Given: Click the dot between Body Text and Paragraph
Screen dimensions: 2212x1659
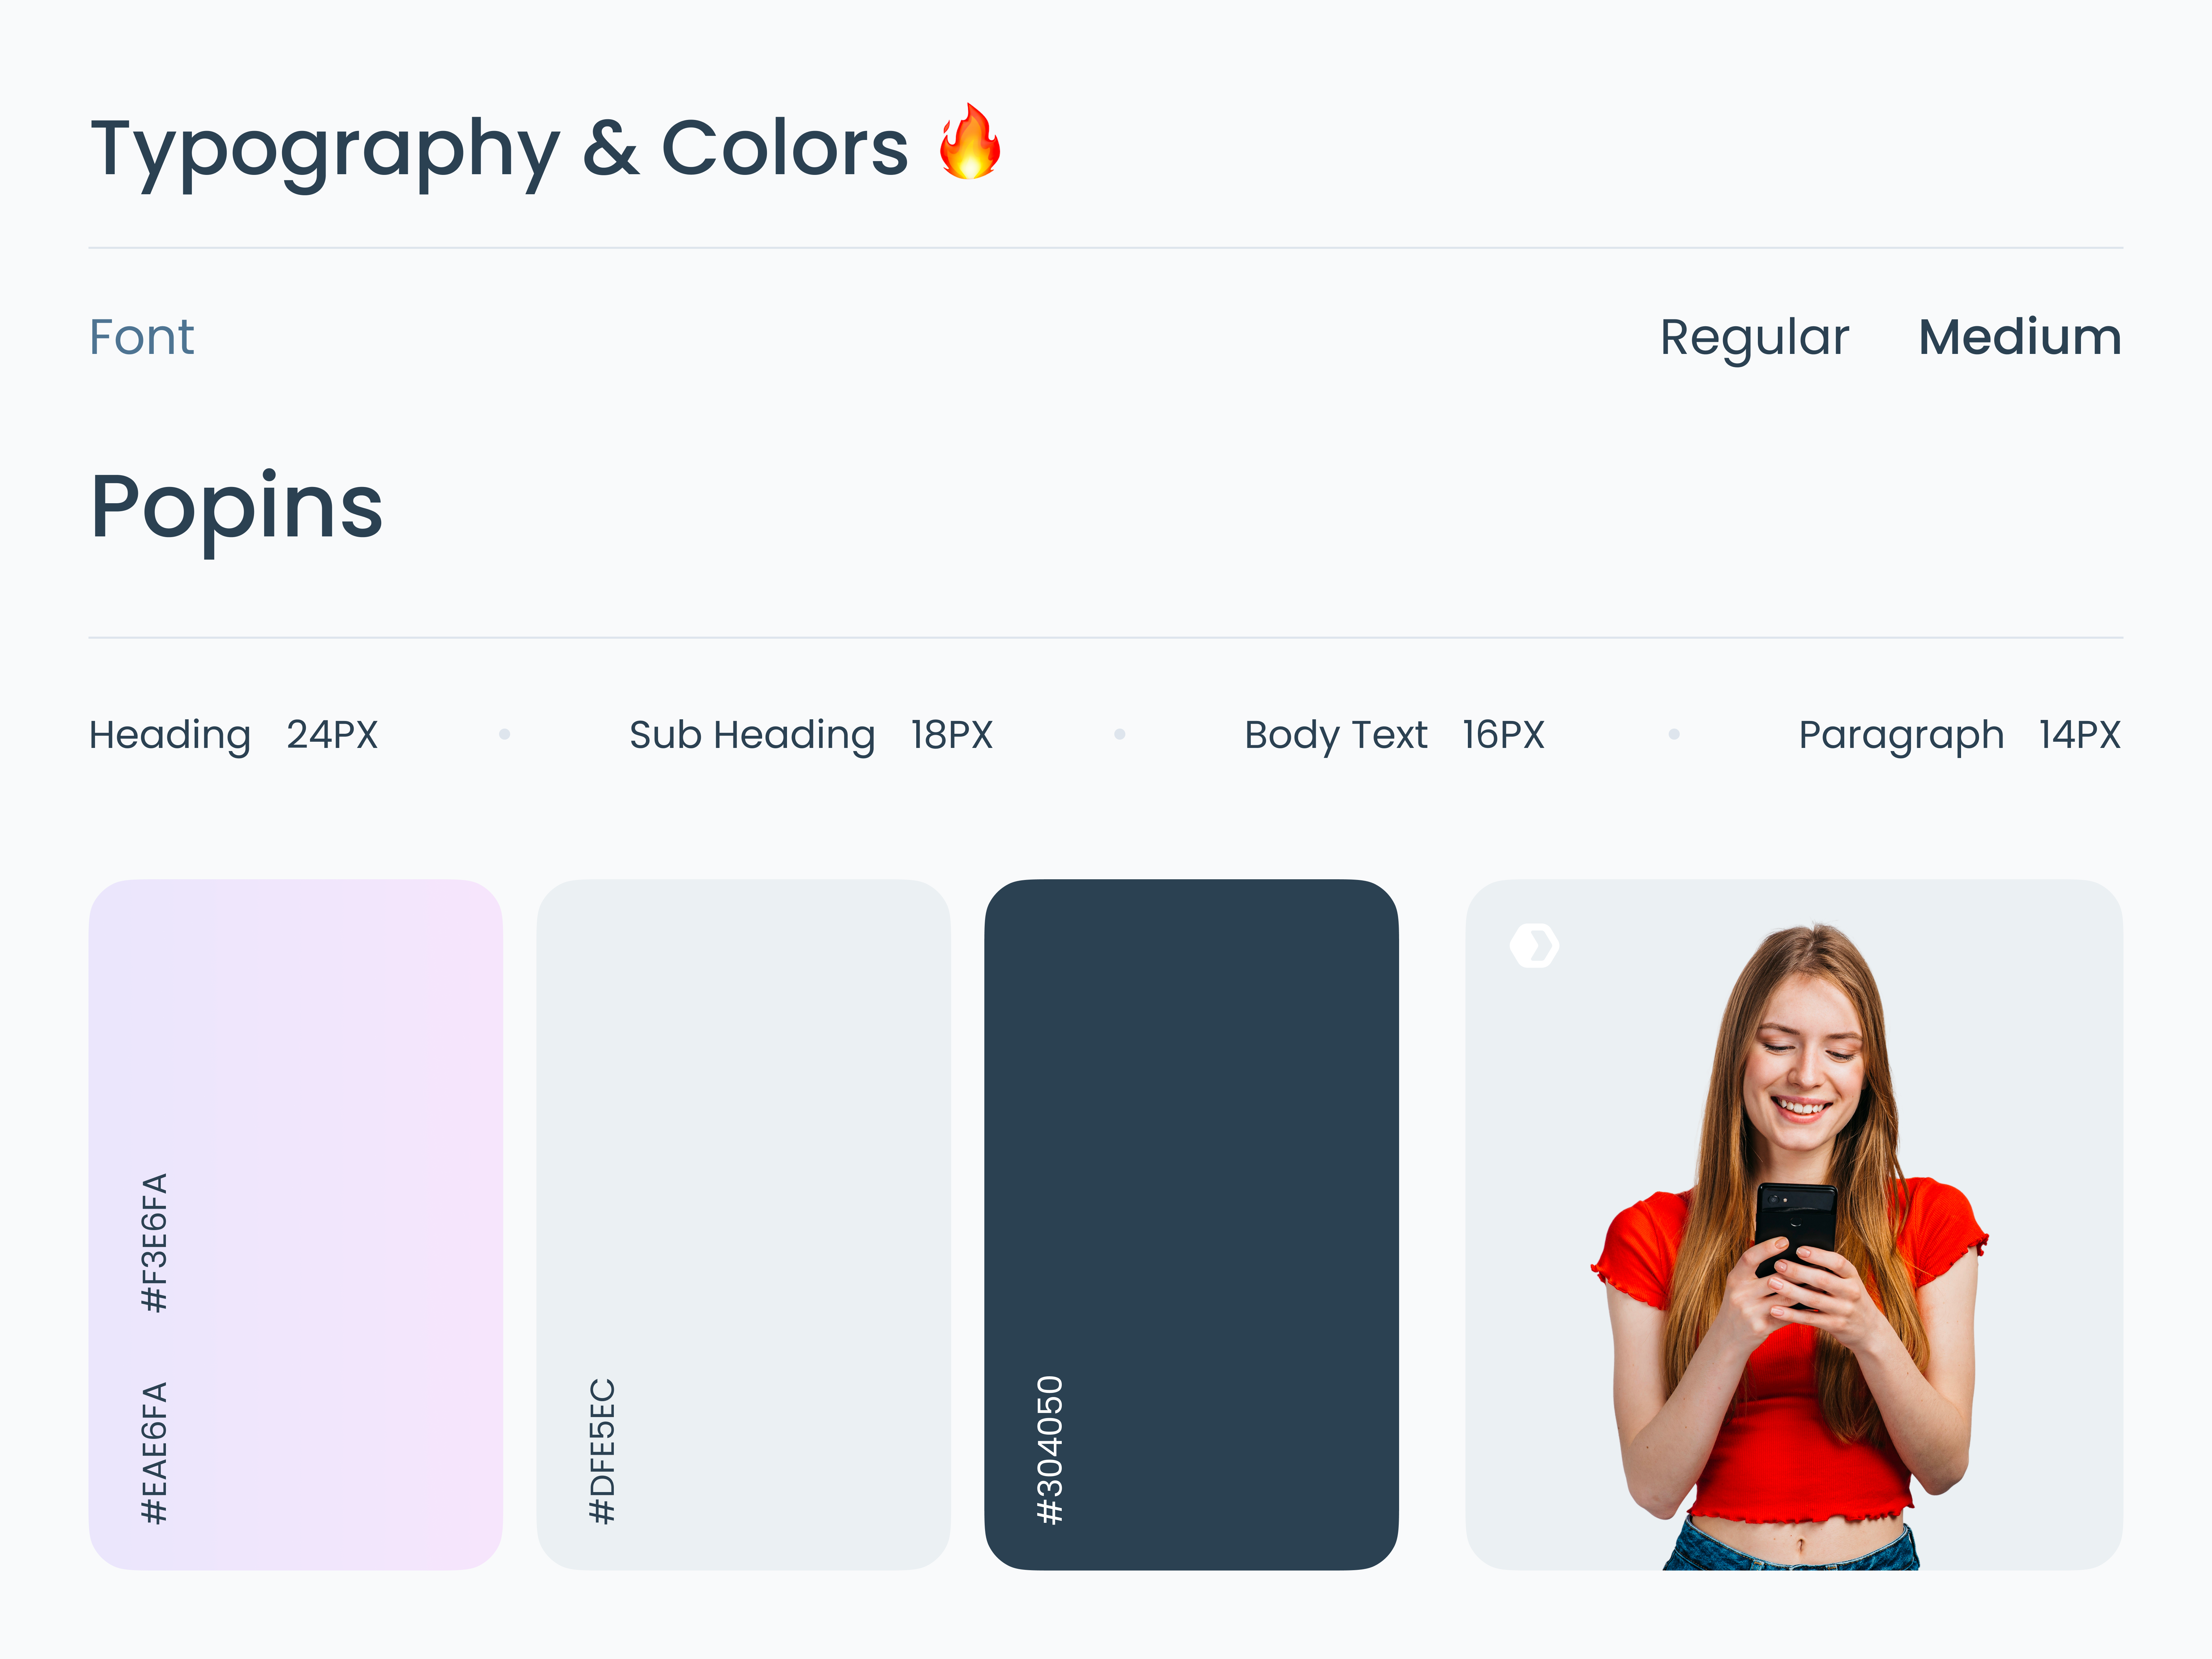Looking at the screenshot, I should tap(1674, 735).
